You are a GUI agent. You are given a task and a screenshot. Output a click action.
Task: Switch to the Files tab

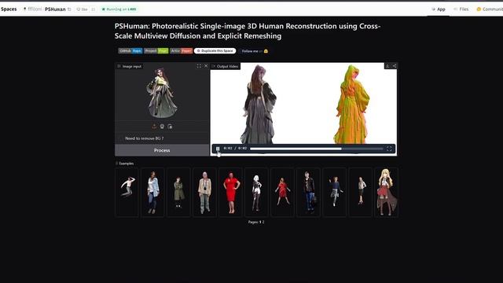[x=461, y=9]
